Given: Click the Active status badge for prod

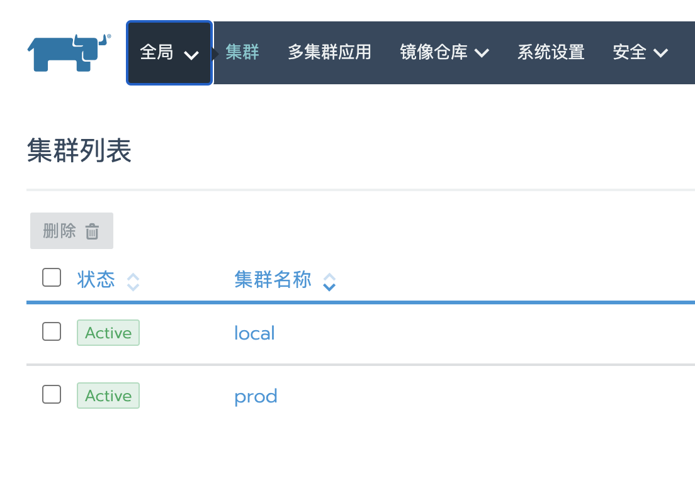Looking at the screenshot, I should (108, 396).
